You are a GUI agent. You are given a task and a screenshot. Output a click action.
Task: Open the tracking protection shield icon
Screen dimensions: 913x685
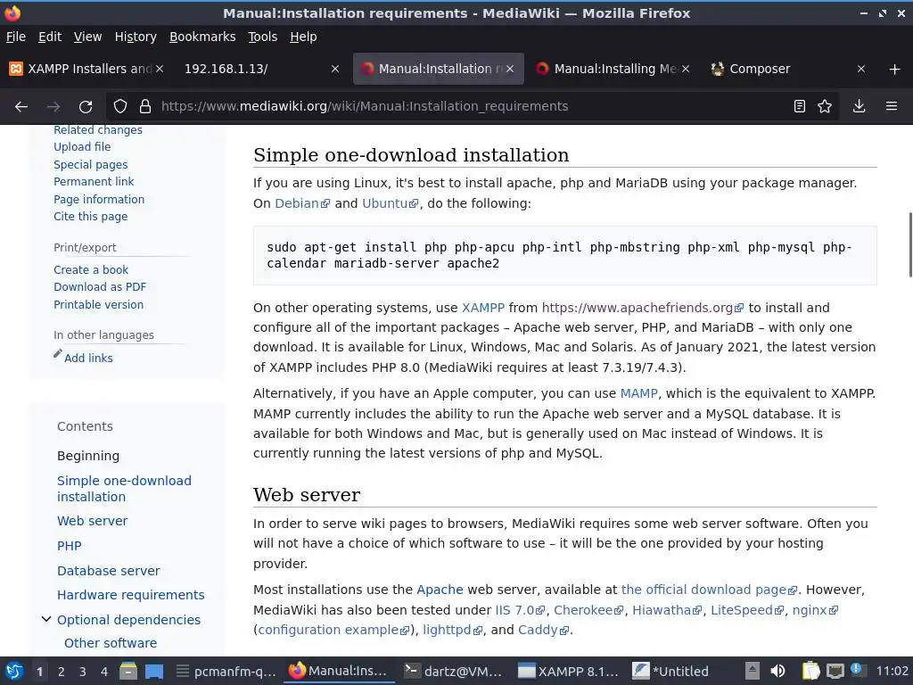point(120,107)
